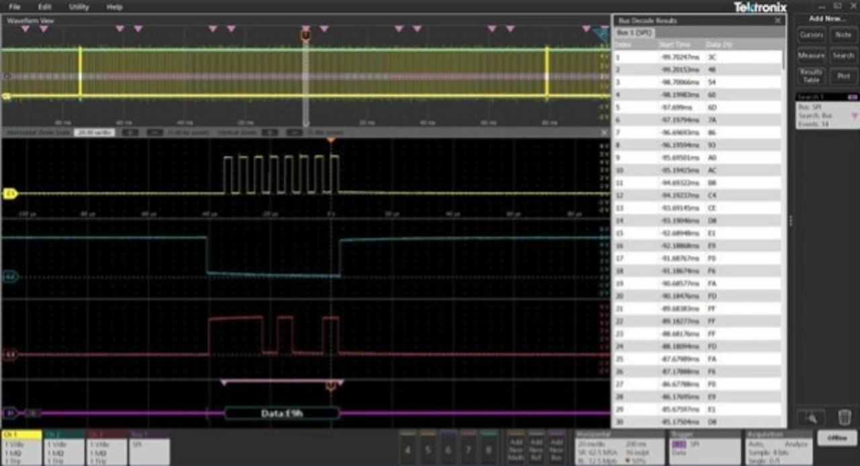Open the File menu
This screenshot has height=466, width=860.
tap(14, 7)
